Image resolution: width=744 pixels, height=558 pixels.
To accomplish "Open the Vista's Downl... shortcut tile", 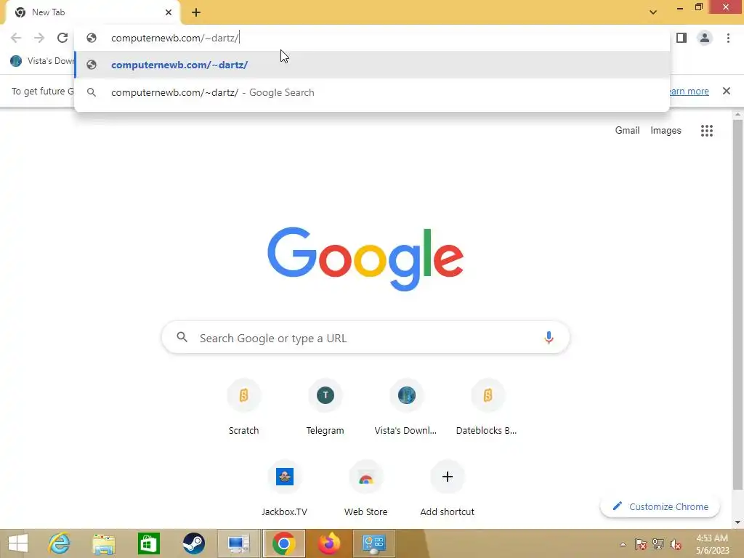I will [406, 408].
